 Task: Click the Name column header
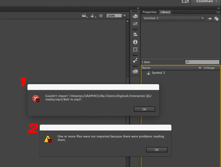(x=172, y=68)
